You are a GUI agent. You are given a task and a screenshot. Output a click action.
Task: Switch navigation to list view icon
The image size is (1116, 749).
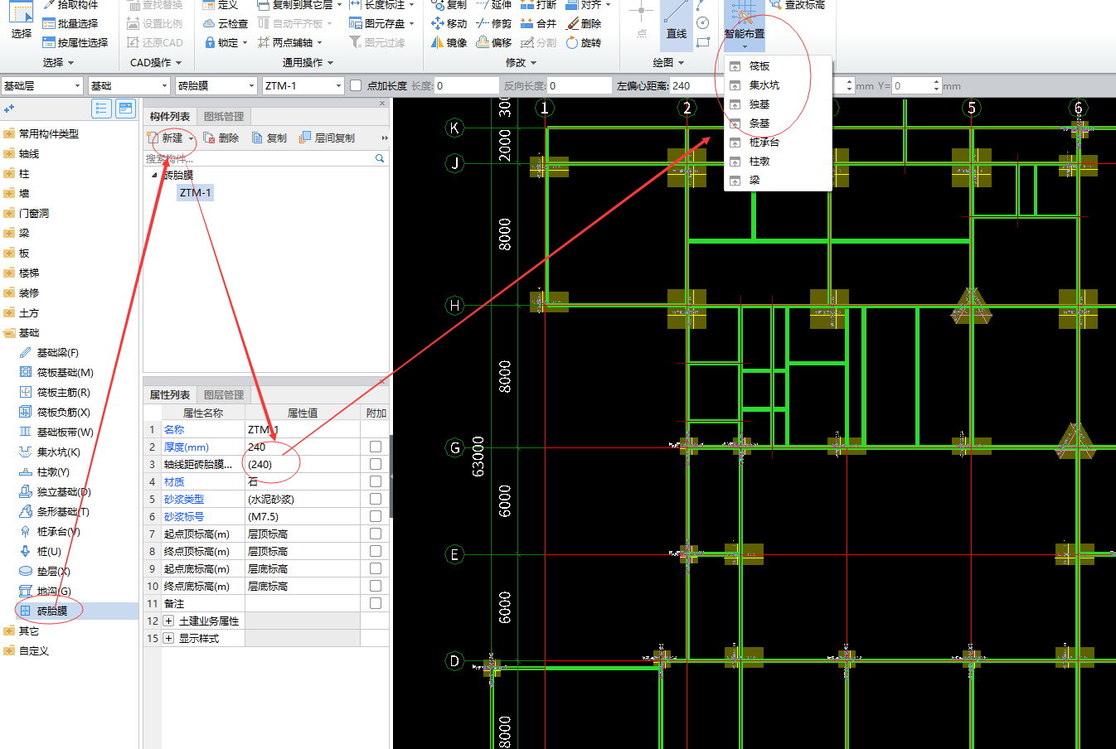[101, 109]
